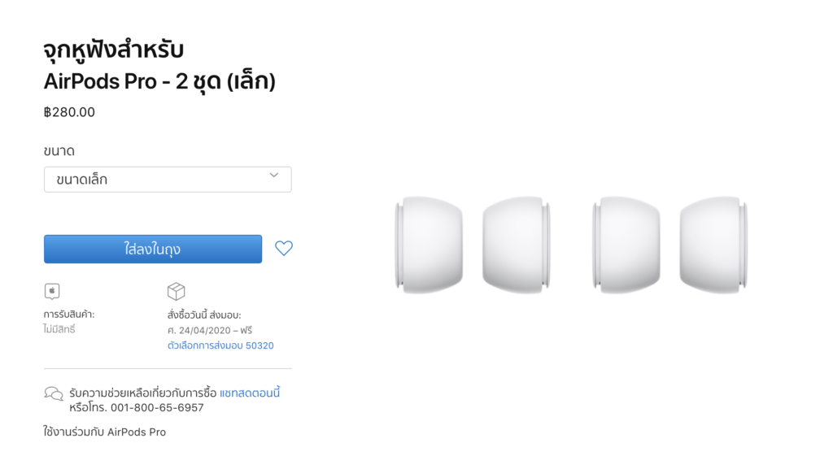Open ตัวเลือกการส่งมอบ 50320 link

(x=220, y=345)
